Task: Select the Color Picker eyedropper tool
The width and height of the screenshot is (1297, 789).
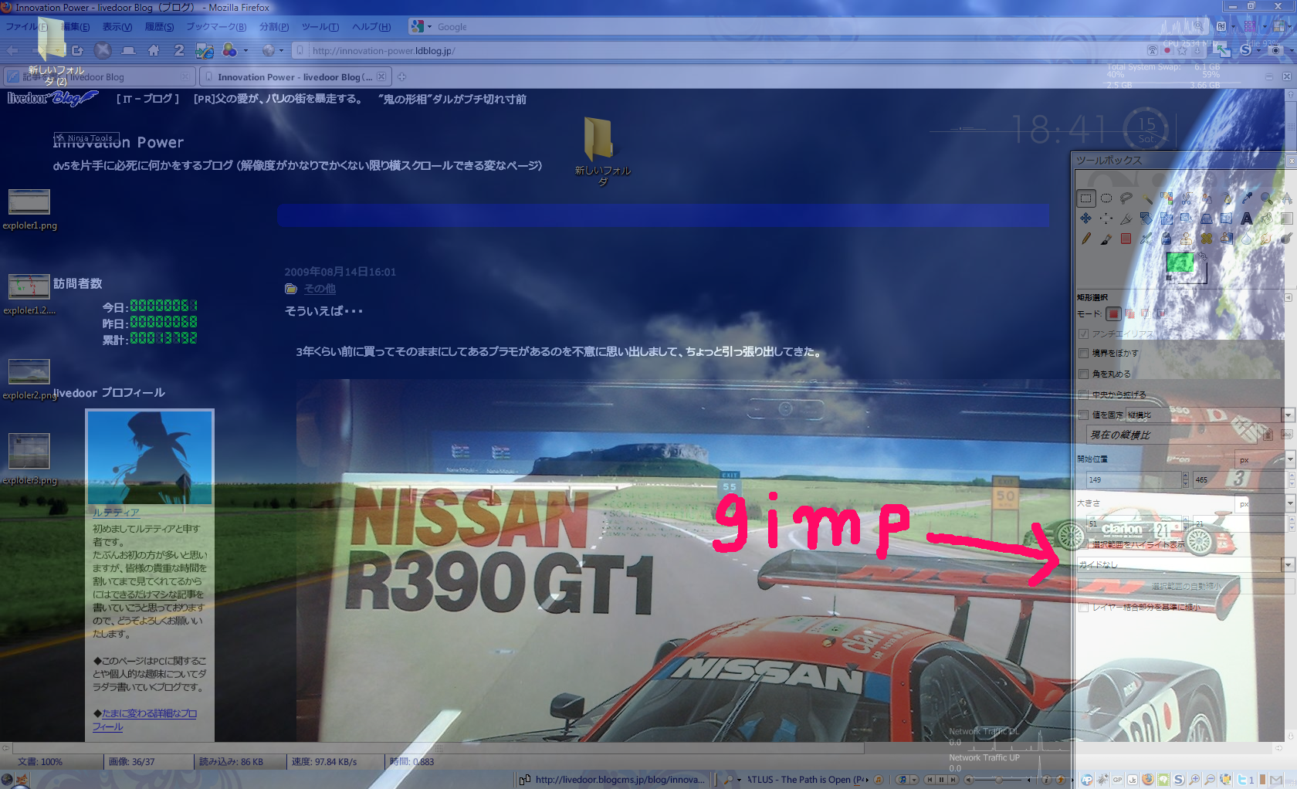Action: (1247, 198)
